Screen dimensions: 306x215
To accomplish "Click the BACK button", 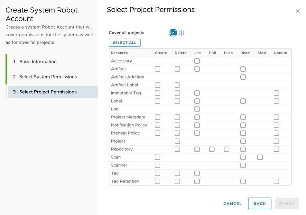I will click(259, 203).
